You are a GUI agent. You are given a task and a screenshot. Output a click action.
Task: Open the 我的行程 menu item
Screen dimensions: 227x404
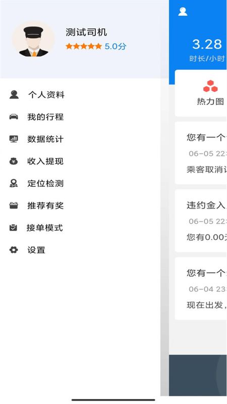[x=80, y=117]
